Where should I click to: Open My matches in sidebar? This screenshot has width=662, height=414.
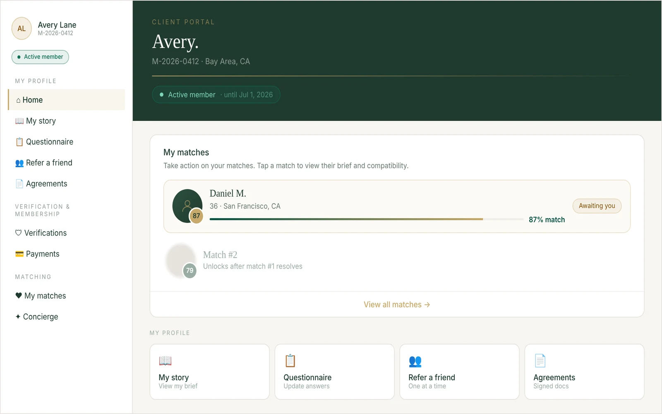[x=66, y=296]
